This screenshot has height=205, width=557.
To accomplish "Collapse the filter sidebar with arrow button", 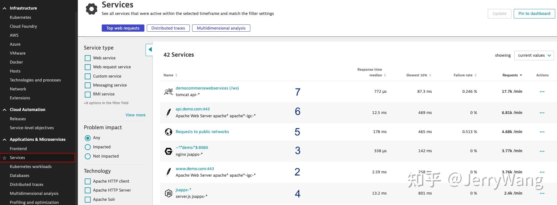I will (x=150, y=50).
